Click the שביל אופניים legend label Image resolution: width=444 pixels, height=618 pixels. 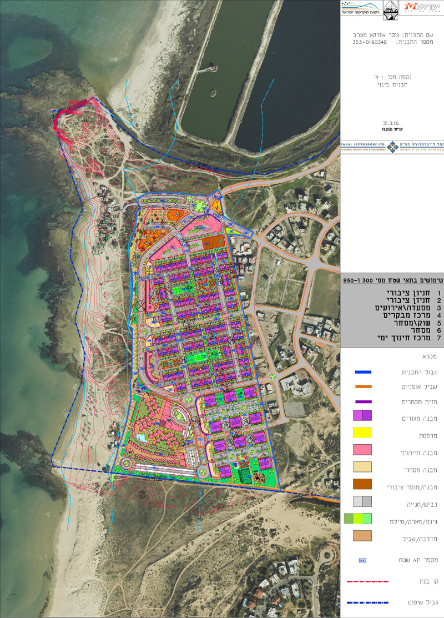click(419, 387)
